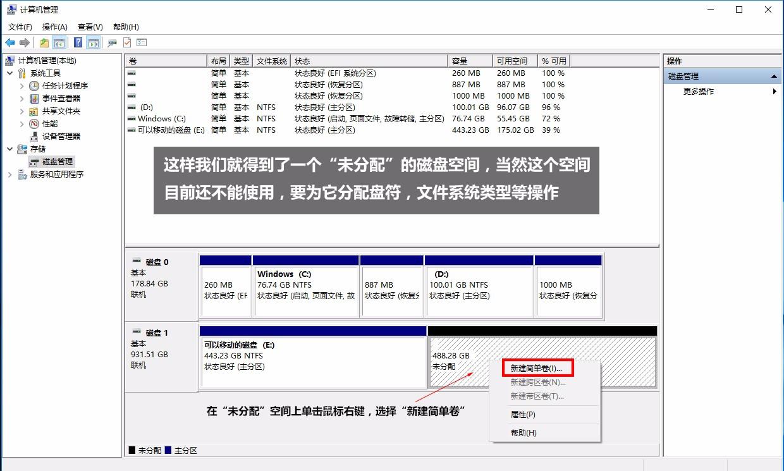Open the 事件查看器 item
The height and width of the screenshot is (471, 784).
pyautogui.click(x=54, y=98)
